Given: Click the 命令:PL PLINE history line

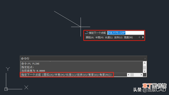Looking at the screenshot, I should click(30, 64).
